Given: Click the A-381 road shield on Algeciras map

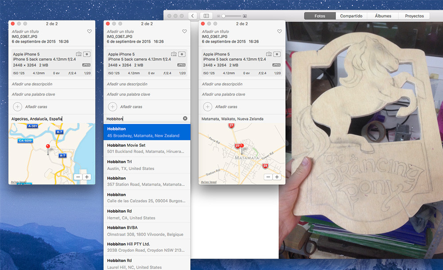Looking at the screenshot, I should tap(32, 126).
